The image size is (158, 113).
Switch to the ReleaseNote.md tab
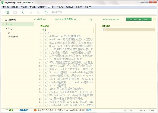(x=111, y=19)
